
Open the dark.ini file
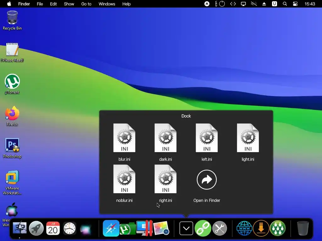coord(165,138)
